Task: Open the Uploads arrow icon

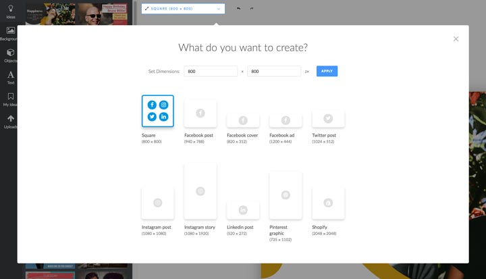Action: [11, 118]
